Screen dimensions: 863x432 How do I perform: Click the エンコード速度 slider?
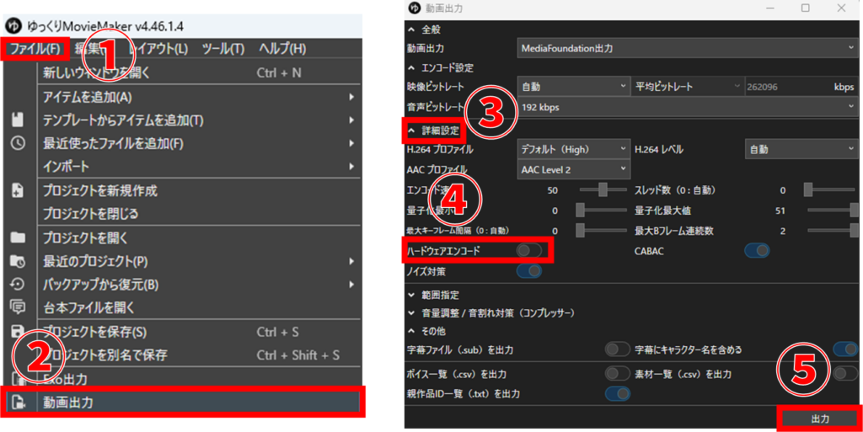coord(603,189)
